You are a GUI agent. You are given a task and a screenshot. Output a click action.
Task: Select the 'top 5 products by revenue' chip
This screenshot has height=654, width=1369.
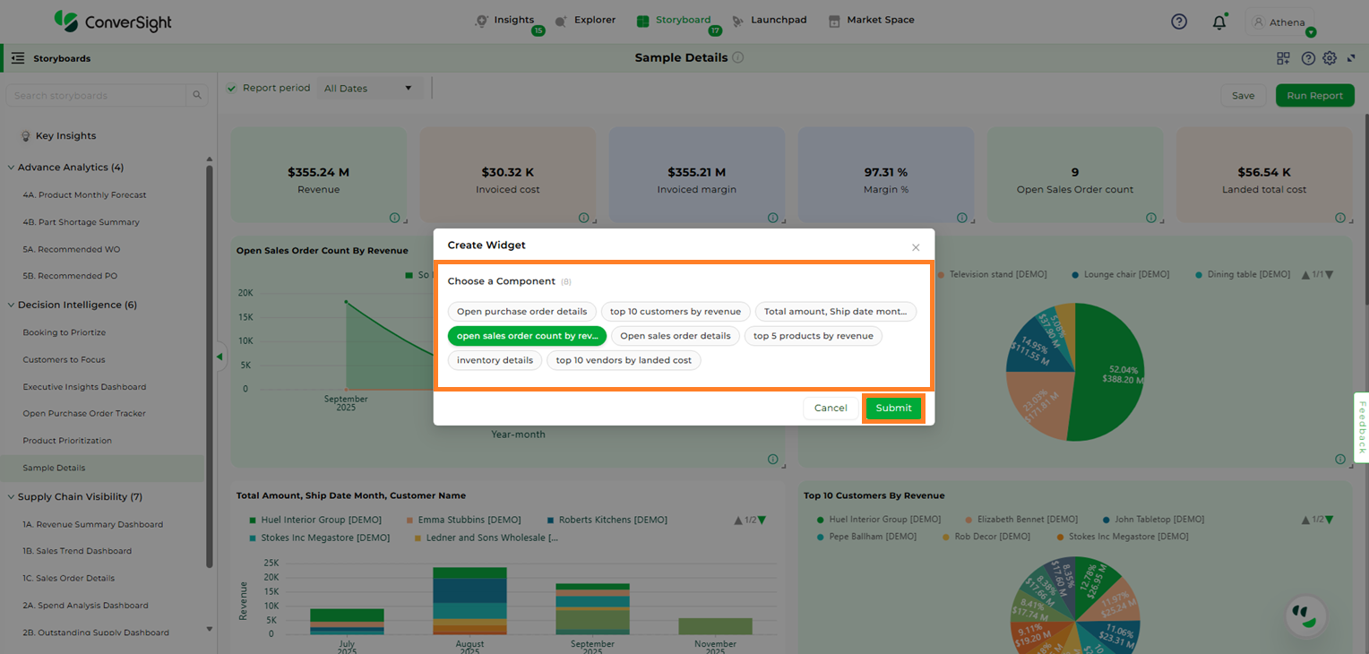point(813,336)
